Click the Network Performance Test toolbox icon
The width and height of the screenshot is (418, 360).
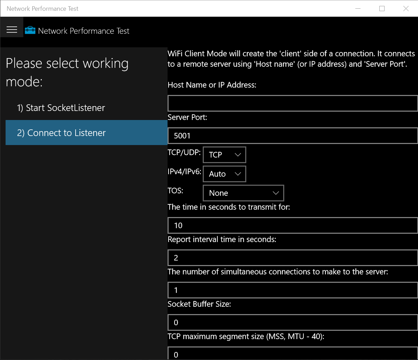30,30
